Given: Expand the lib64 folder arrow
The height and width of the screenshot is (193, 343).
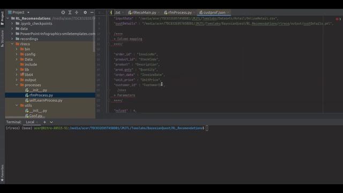Looking at the screenshot, I should click(17, 75).
